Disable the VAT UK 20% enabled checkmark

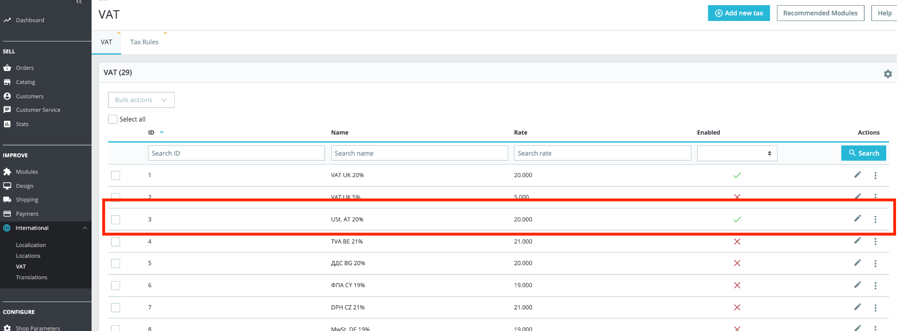[737, 175]
